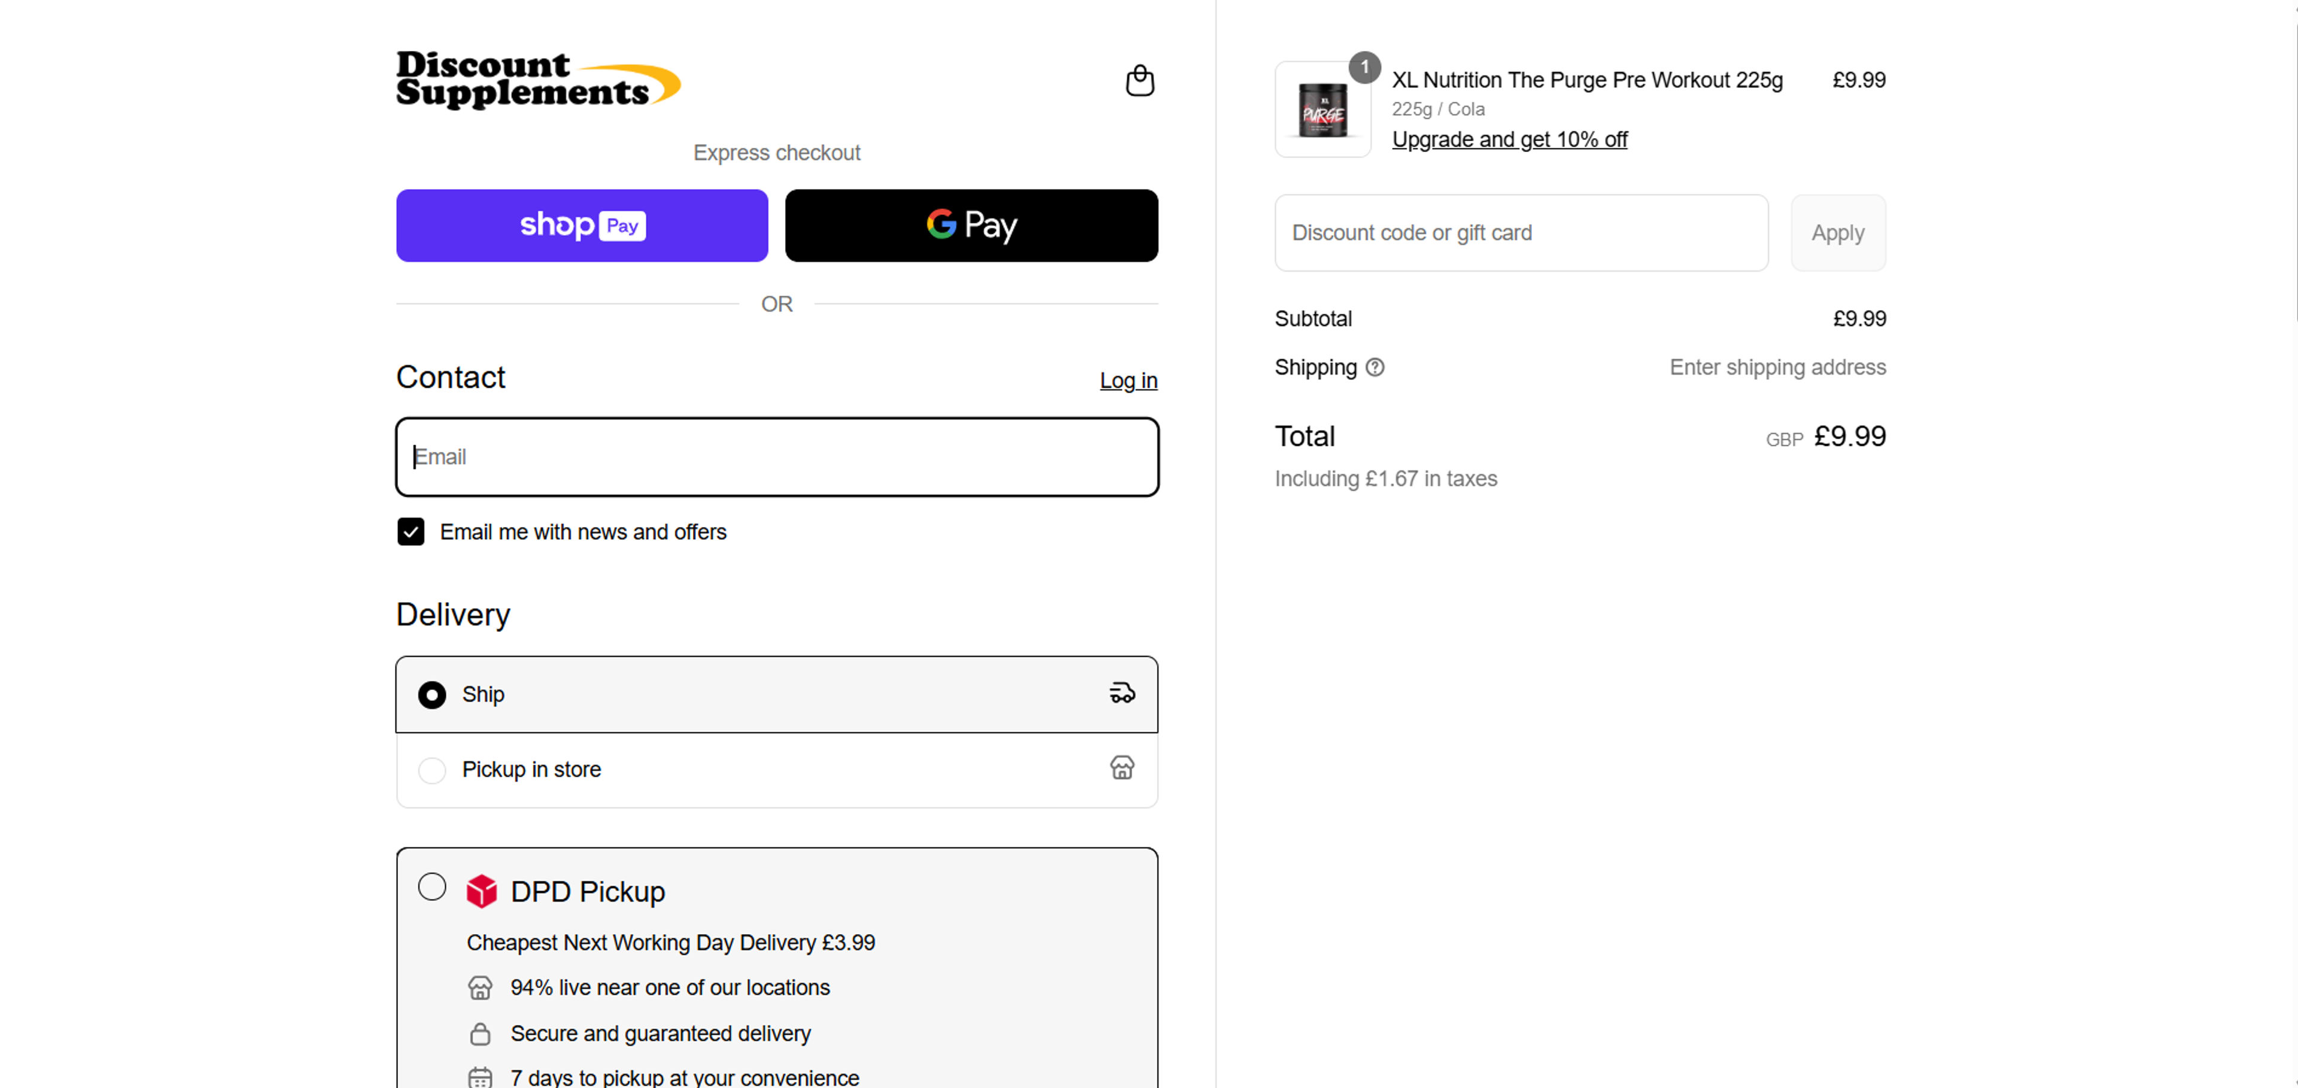2298x1088 pixels.
Task: Click the Total amount GBP £9.99
Action: (x=1825, y=437)
